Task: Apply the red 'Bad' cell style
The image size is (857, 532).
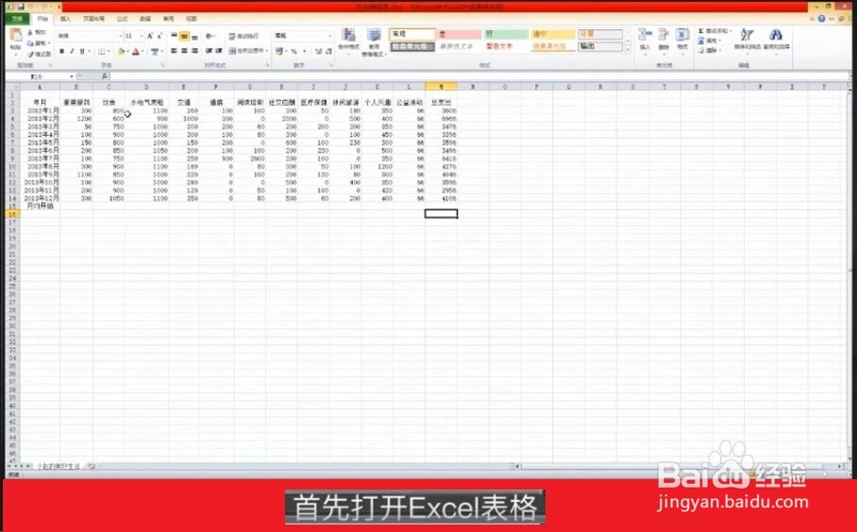Action: [x=459, y=34]
